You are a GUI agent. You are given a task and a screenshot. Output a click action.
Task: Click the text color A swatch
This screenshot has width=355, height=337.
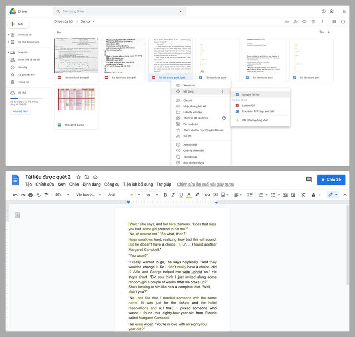click(189, 195)
